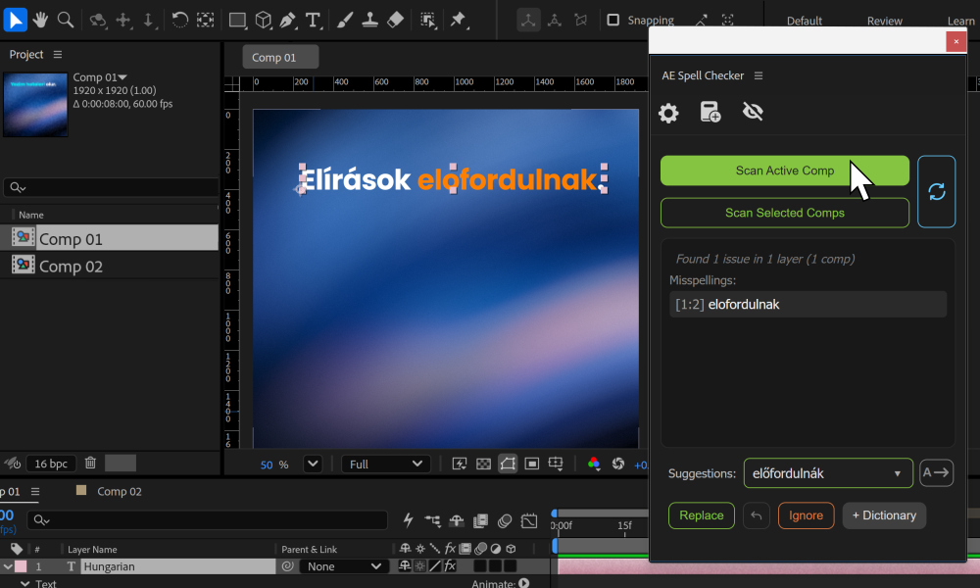Toggle the motion blur switch in timeline
980x588 pixels.
click(505, 520)
